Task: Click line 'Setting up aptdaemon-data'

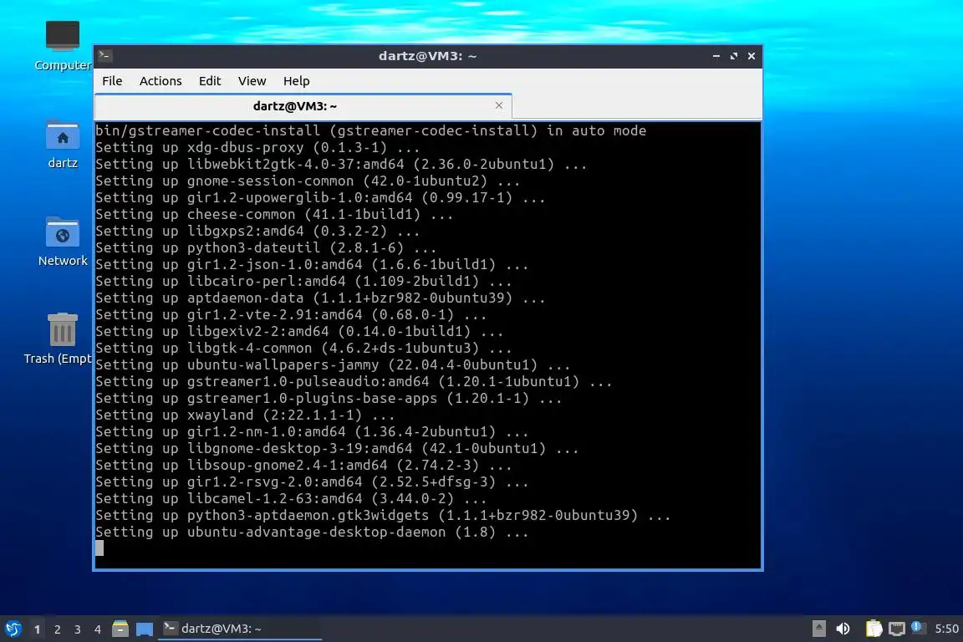Action: click(320, 298)
